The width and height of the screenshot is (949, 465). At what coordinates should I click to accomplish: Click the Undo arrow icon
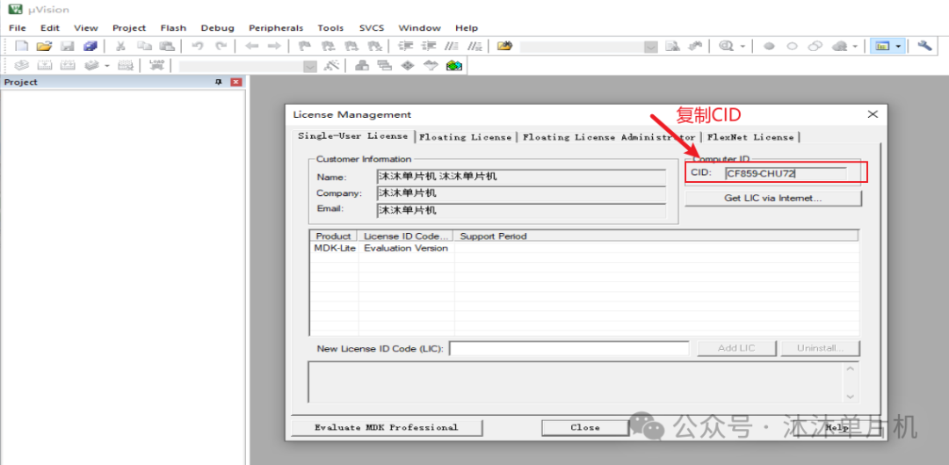198,46
